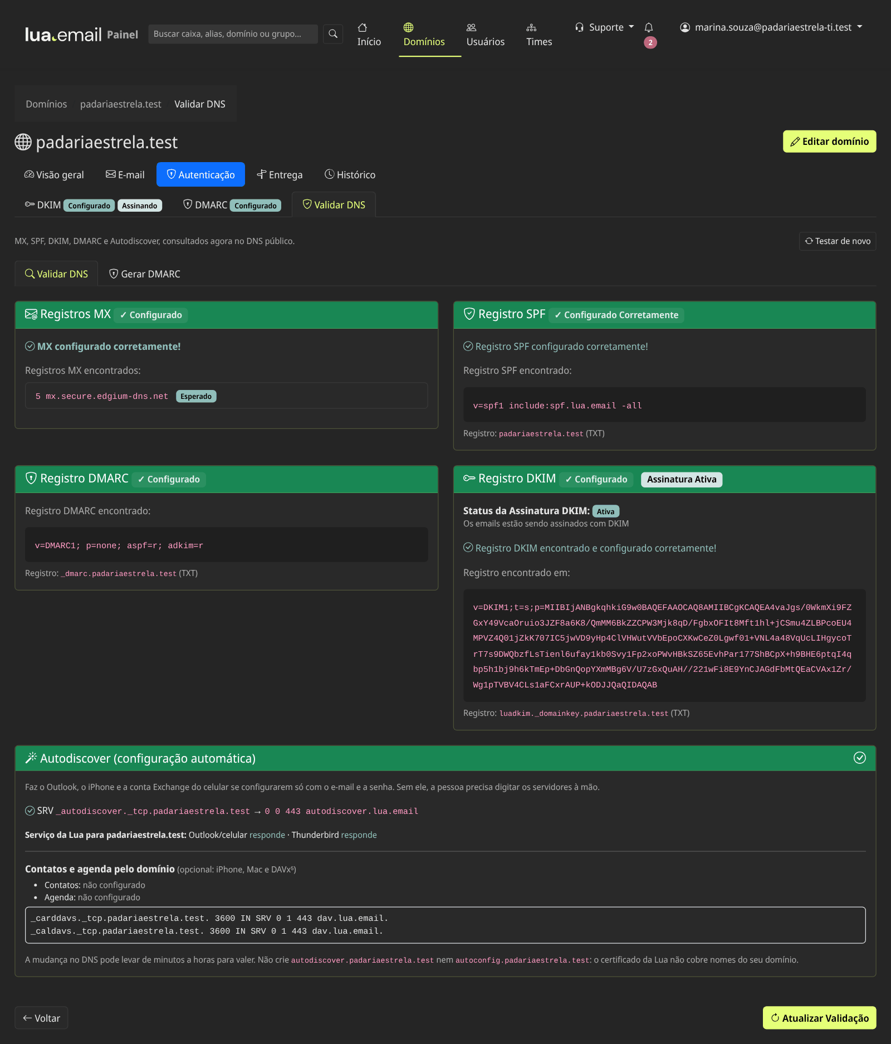Image resolution: width=891 pixels, height=1044 pixels.
Task: Click the notification count badge 2
Action: pyautogui.click(x=650, y=42)
